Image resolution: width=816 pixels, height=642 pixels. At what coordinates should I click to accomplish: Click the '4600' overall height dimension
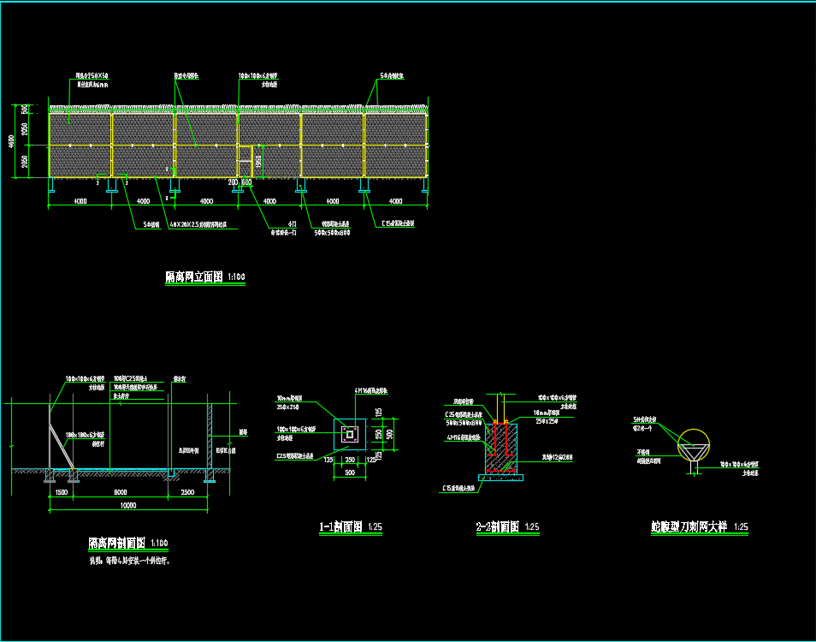[11, 141]
